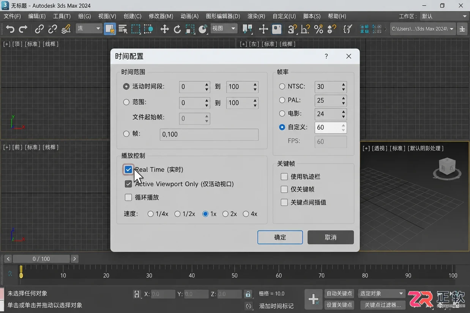Click the 自动关键点 button
This screenshot has height=313, width=470.
339,293
